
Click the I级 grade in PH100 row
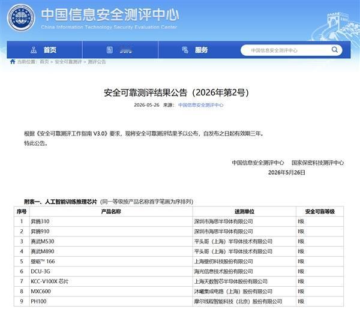[301, 301]
